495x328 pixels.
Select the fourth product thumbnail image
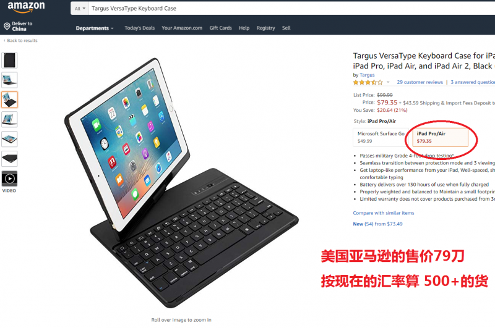(9, 119)
